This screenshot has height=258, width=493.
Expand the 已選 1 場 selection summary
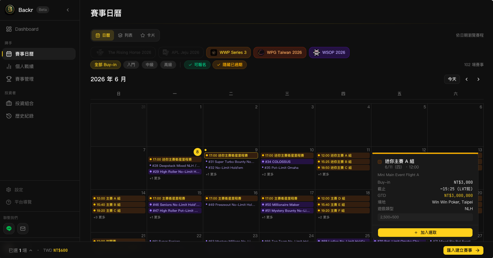point(20,250)
